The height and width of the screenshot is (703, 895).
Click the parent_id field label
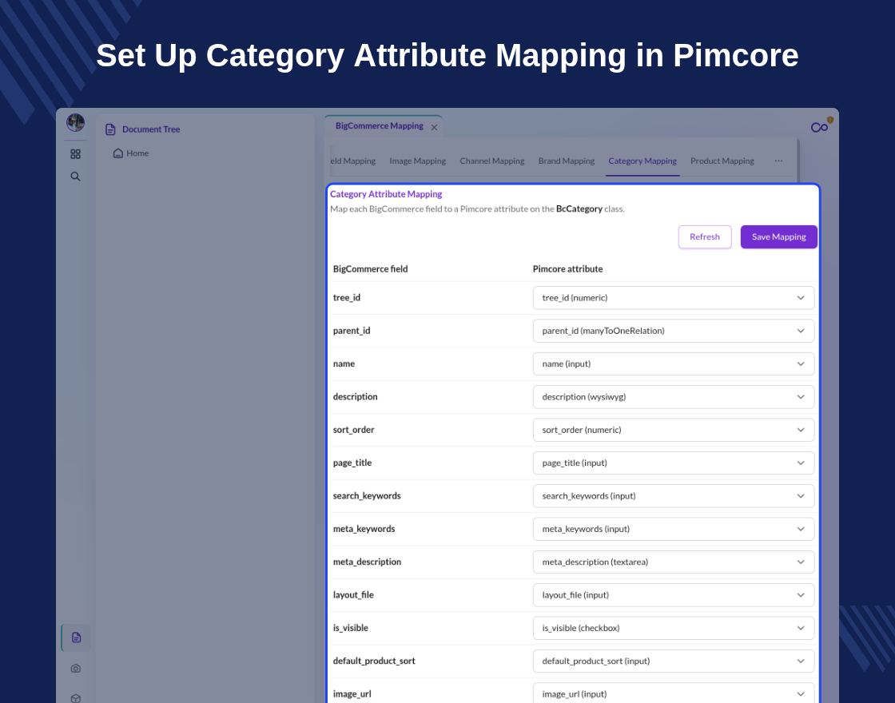(x=352, y=331)
